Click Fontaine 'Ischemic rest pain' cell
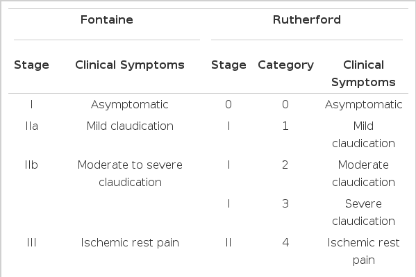The height and width of the screenshot is (277, 416). tap(130, 243)
